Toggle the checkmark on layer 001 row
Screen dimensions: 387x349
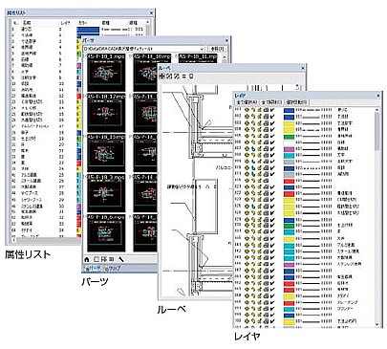[x=272, y=110]
